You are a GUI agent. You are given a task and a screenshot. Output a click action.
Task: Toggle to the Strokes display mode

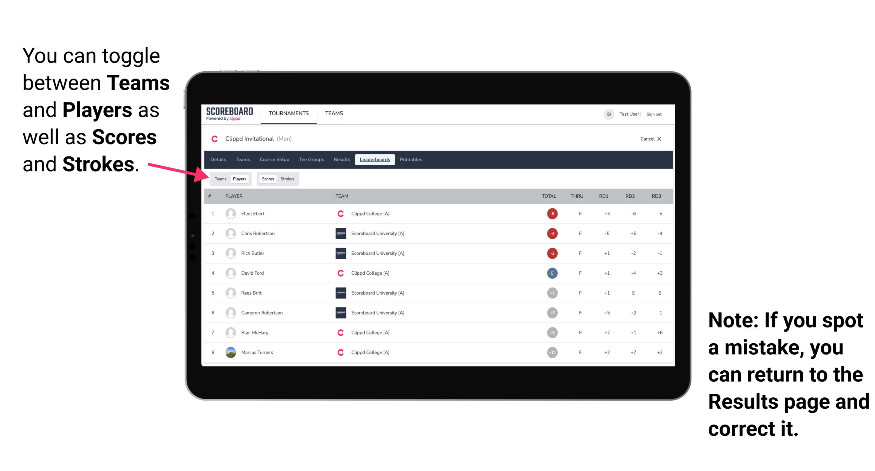(x=287, y=179)
